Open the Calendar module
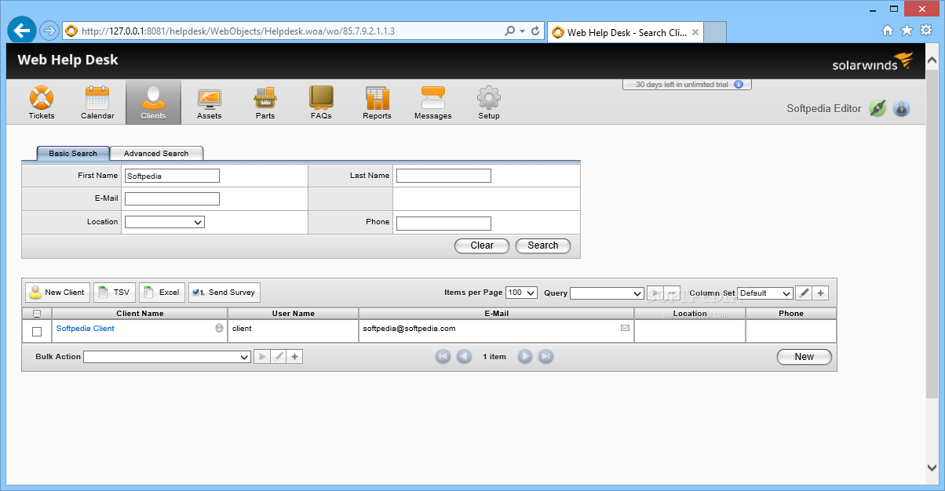 coord(97,103)
